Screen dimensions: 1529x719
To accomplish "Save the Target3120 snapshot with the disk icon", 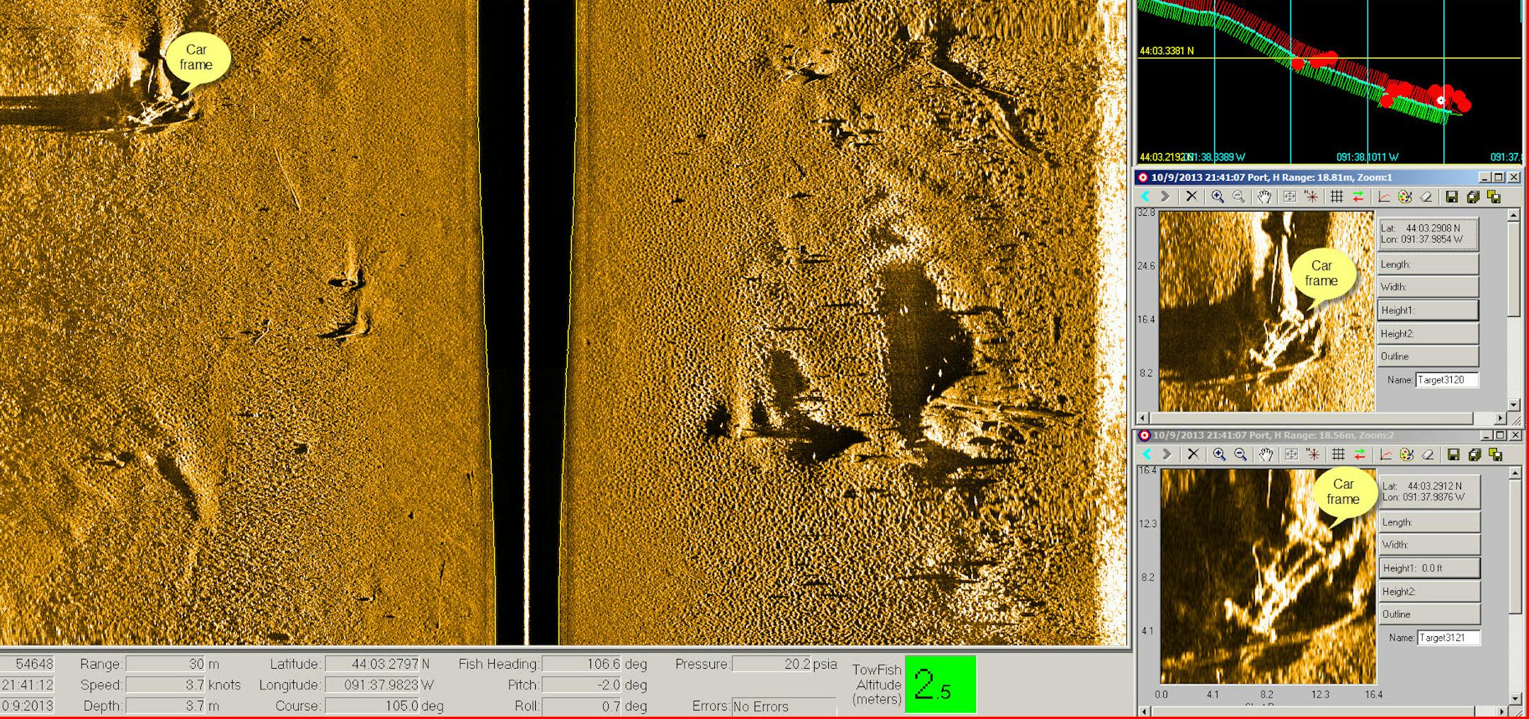I will point(1453,198).
